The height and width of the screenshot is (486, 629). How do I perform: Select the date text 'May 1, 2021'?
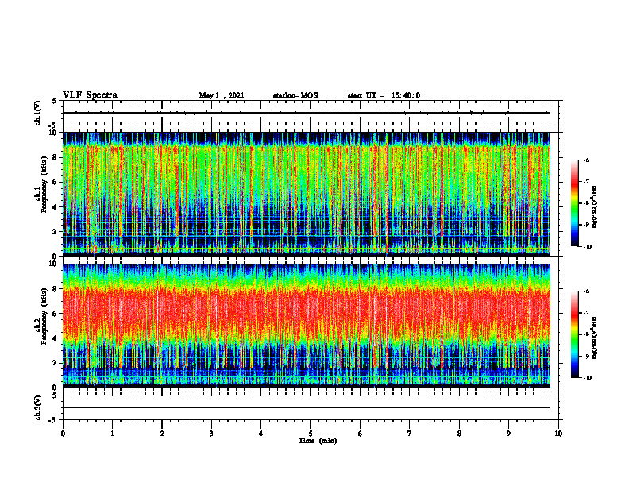pyautogui.click(x=222, y=95)
